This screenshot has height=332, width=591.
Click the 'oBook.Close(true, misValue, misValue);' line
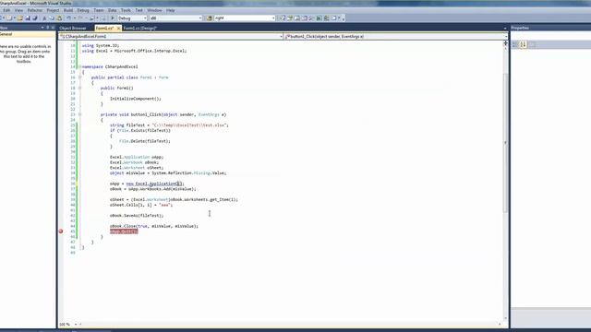[x=154, y=226]
